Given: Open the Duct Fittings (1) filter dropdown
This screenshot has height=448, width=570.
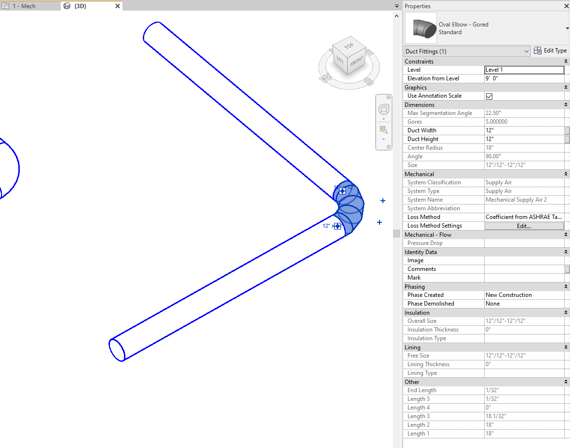Looking at the screenshot, I should click(467, 51).
